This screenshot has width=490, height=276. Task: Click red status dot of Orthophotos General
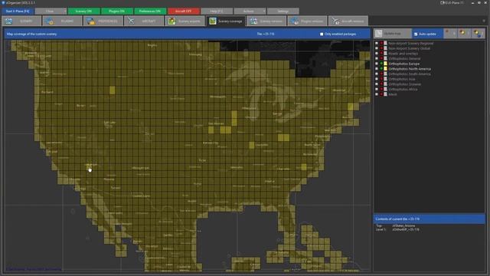coord(381,58)
